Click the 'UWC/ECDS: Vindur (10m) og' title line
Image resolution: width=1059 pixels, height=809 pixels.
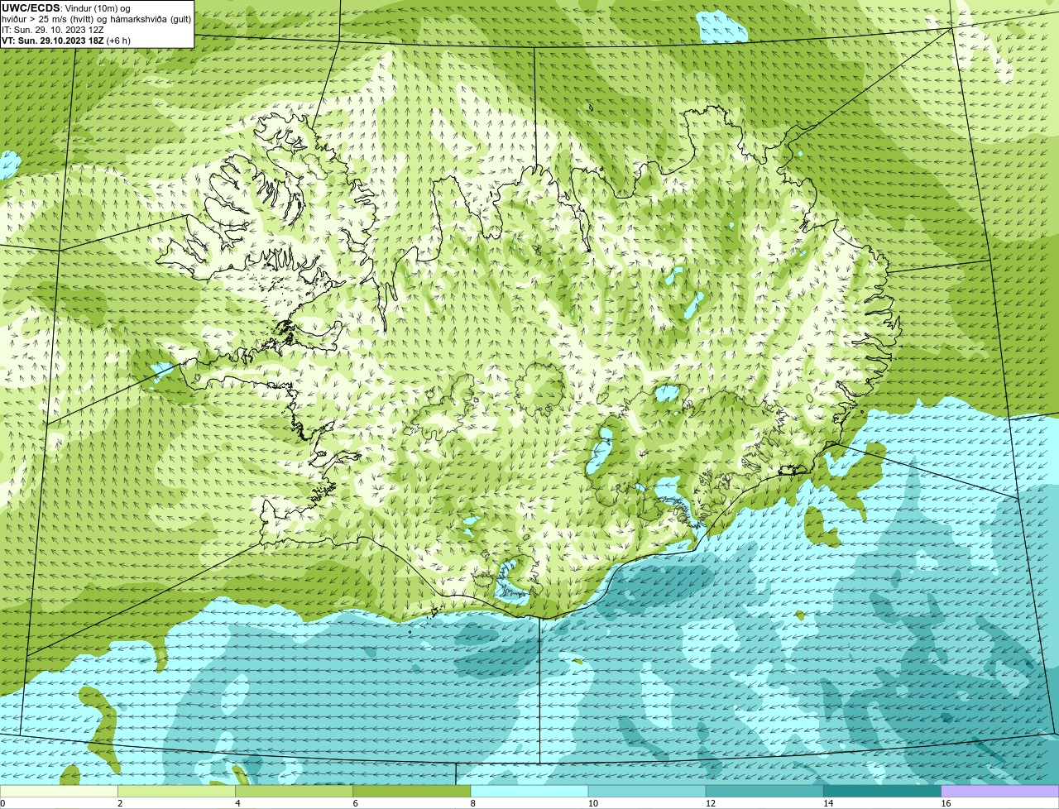66,8
